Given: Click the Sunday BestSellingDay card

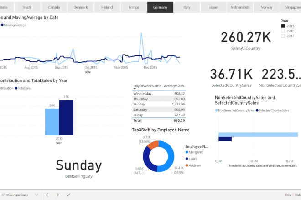Looking at the screenshot, I should point(79,169).
